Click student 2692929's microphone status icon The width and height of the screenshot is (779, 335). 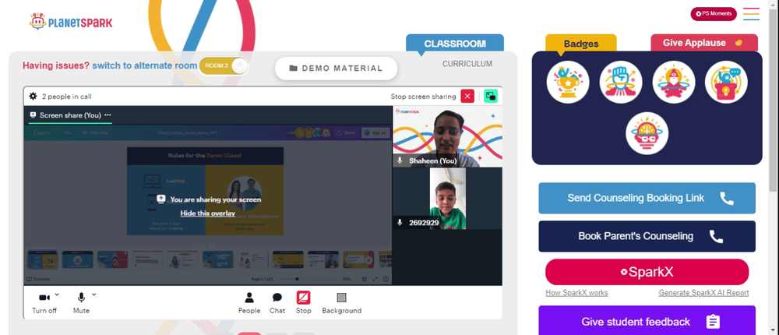[x=400, y=223]
